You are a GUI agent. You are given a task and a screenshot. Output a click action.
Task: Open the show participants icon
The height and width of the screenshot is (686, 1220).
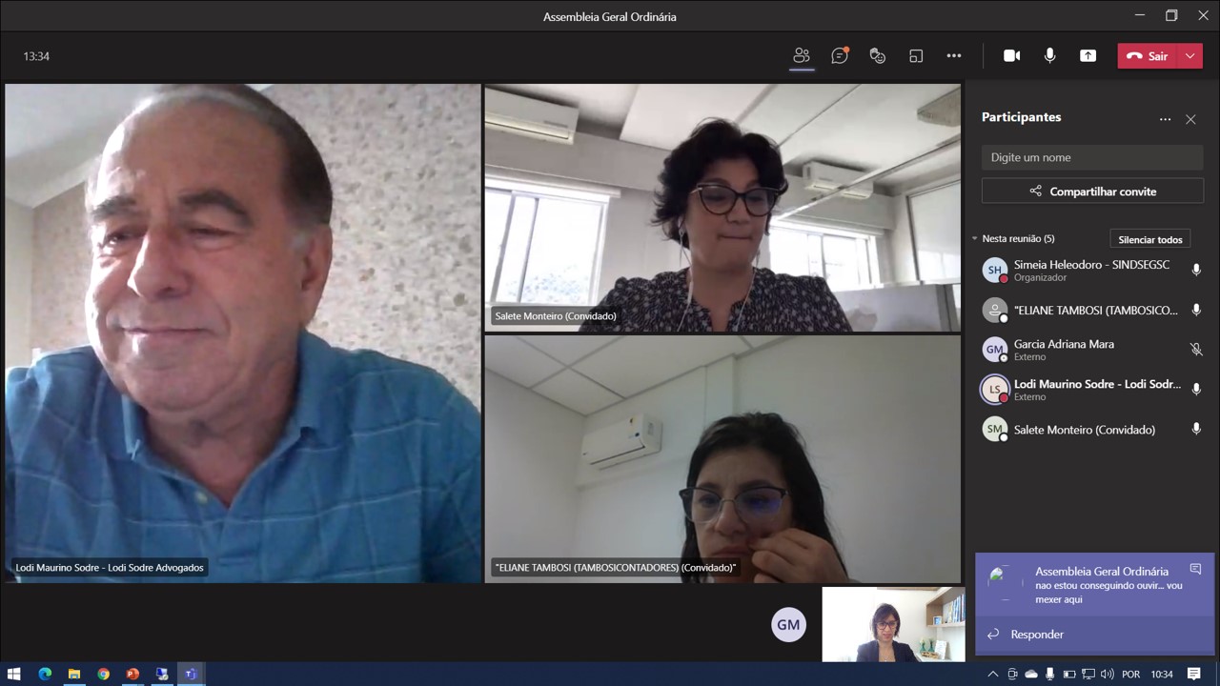coord(802,56)
